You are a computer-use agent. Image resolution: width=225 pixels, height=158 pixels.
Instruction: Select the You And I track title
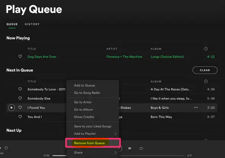click(34, 117)
